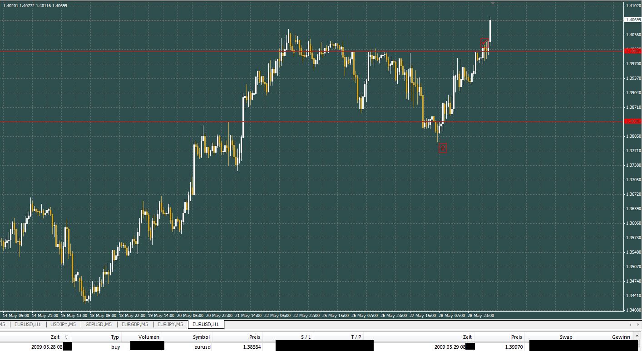Viewport: 642px width, 351px height.
Task: Click the chart shift triangle at top
Action: [x=493, y=4]
